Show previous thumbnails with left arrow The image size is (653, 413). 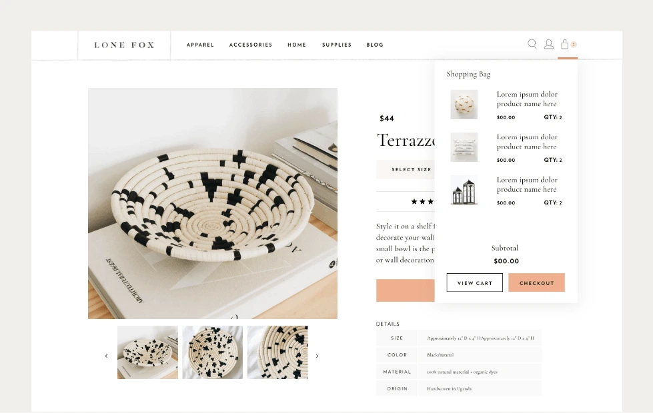click(x=106, y=356)
